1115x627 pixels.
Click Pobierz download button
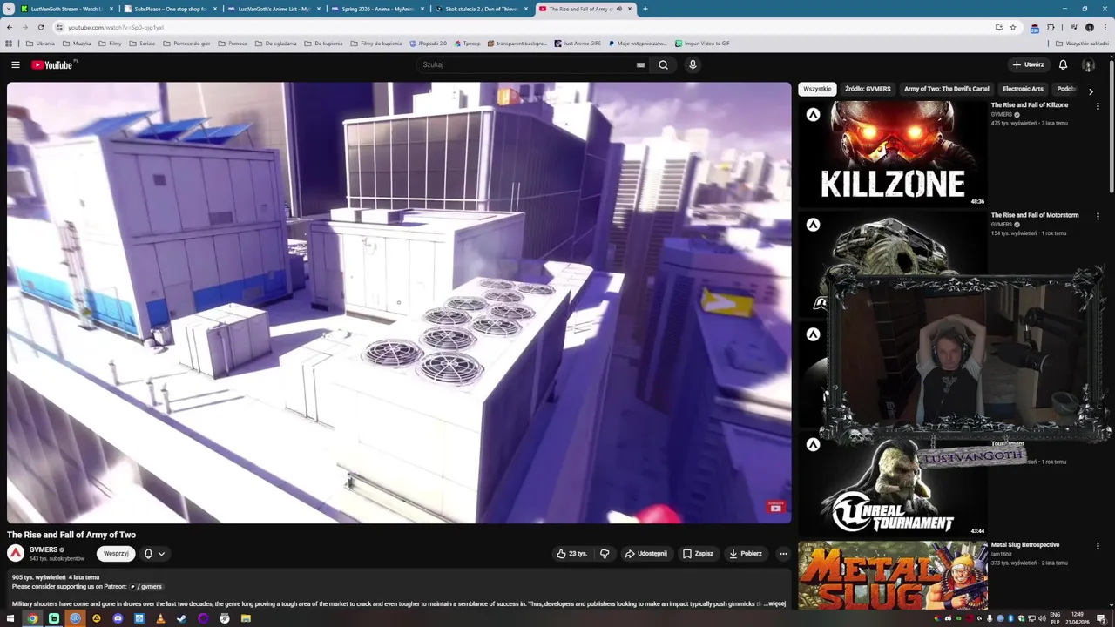coord(745,554)
